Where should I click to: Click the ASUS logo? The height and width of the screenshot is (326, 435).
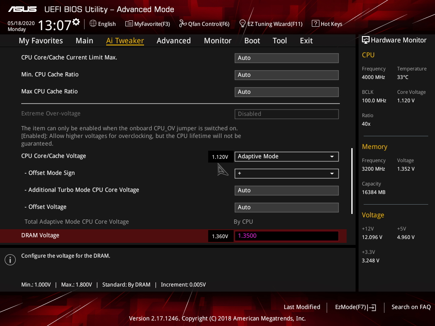pyautogui.click(x=22, y=9)
